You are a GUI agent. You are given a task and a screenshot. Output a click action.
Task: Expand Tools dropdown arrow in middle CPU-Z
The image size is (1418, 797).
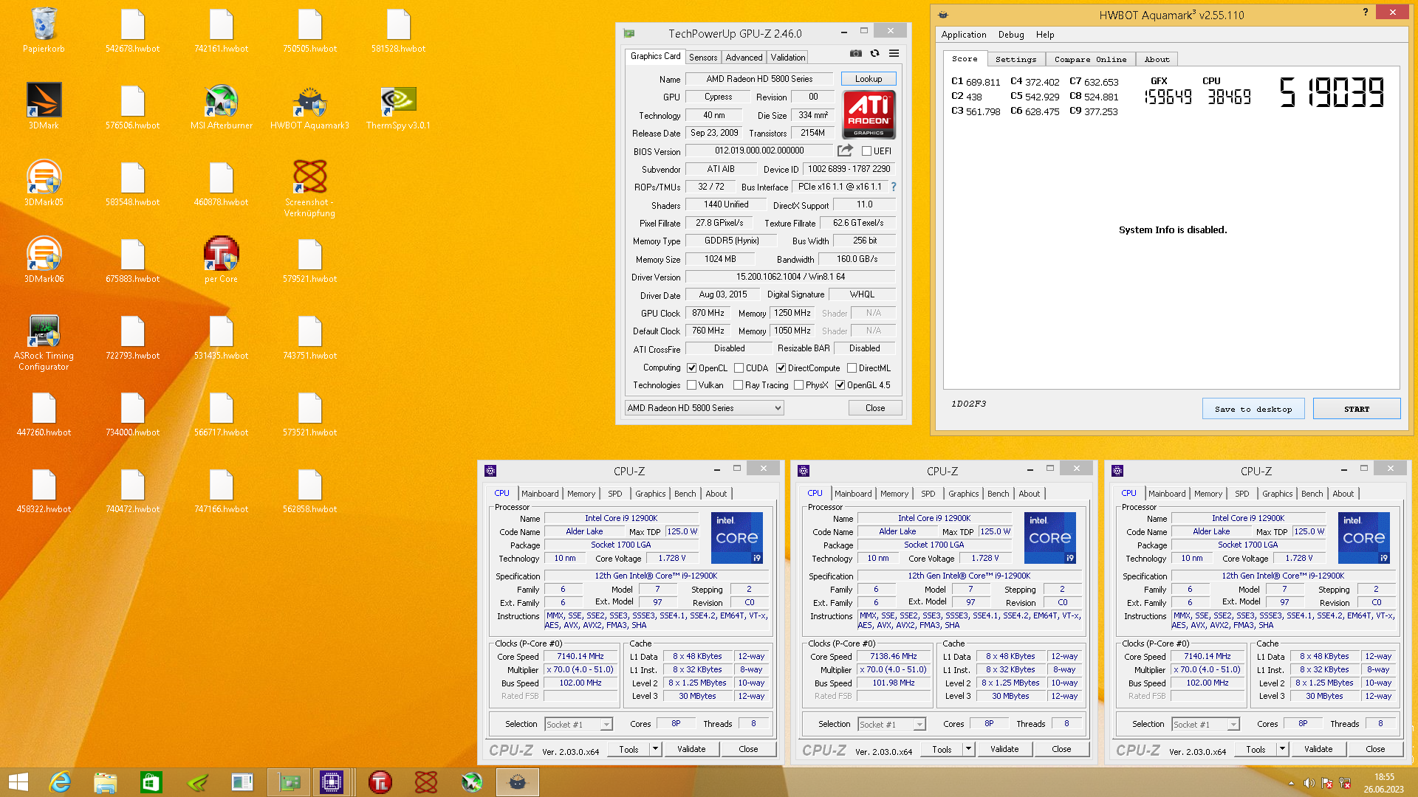pos(968,749)
